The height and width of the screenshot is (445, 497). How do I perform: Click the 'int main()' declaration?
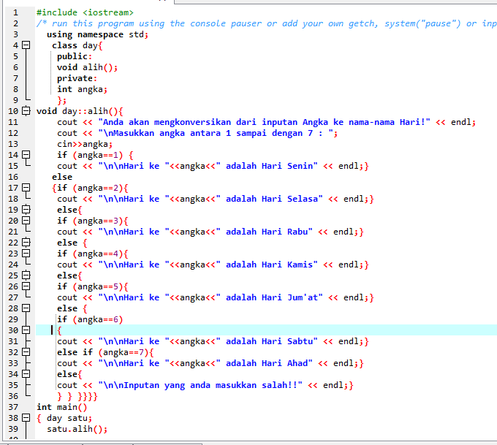pyautogui.click(x=62, y=407)
